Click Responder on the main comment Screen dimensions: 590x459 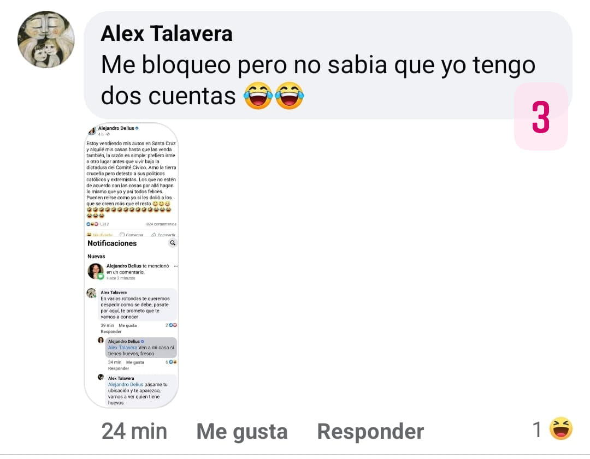click(x=370, y=431)
